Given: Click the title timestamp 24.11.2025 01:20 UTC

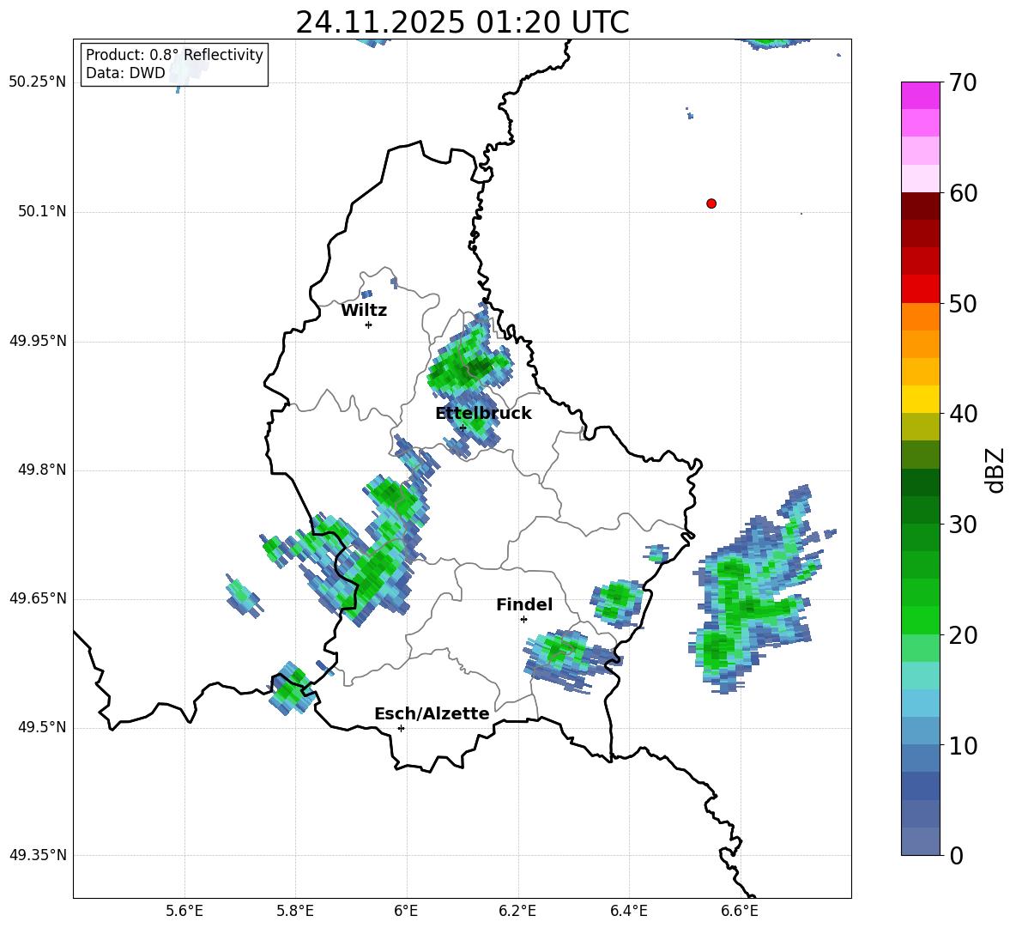Looking at the screenshot, I should point(462,22).
